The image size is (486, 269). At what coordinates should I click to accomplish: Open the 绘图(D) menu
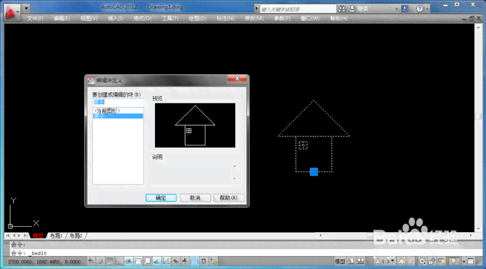click(x=197, y=18)
